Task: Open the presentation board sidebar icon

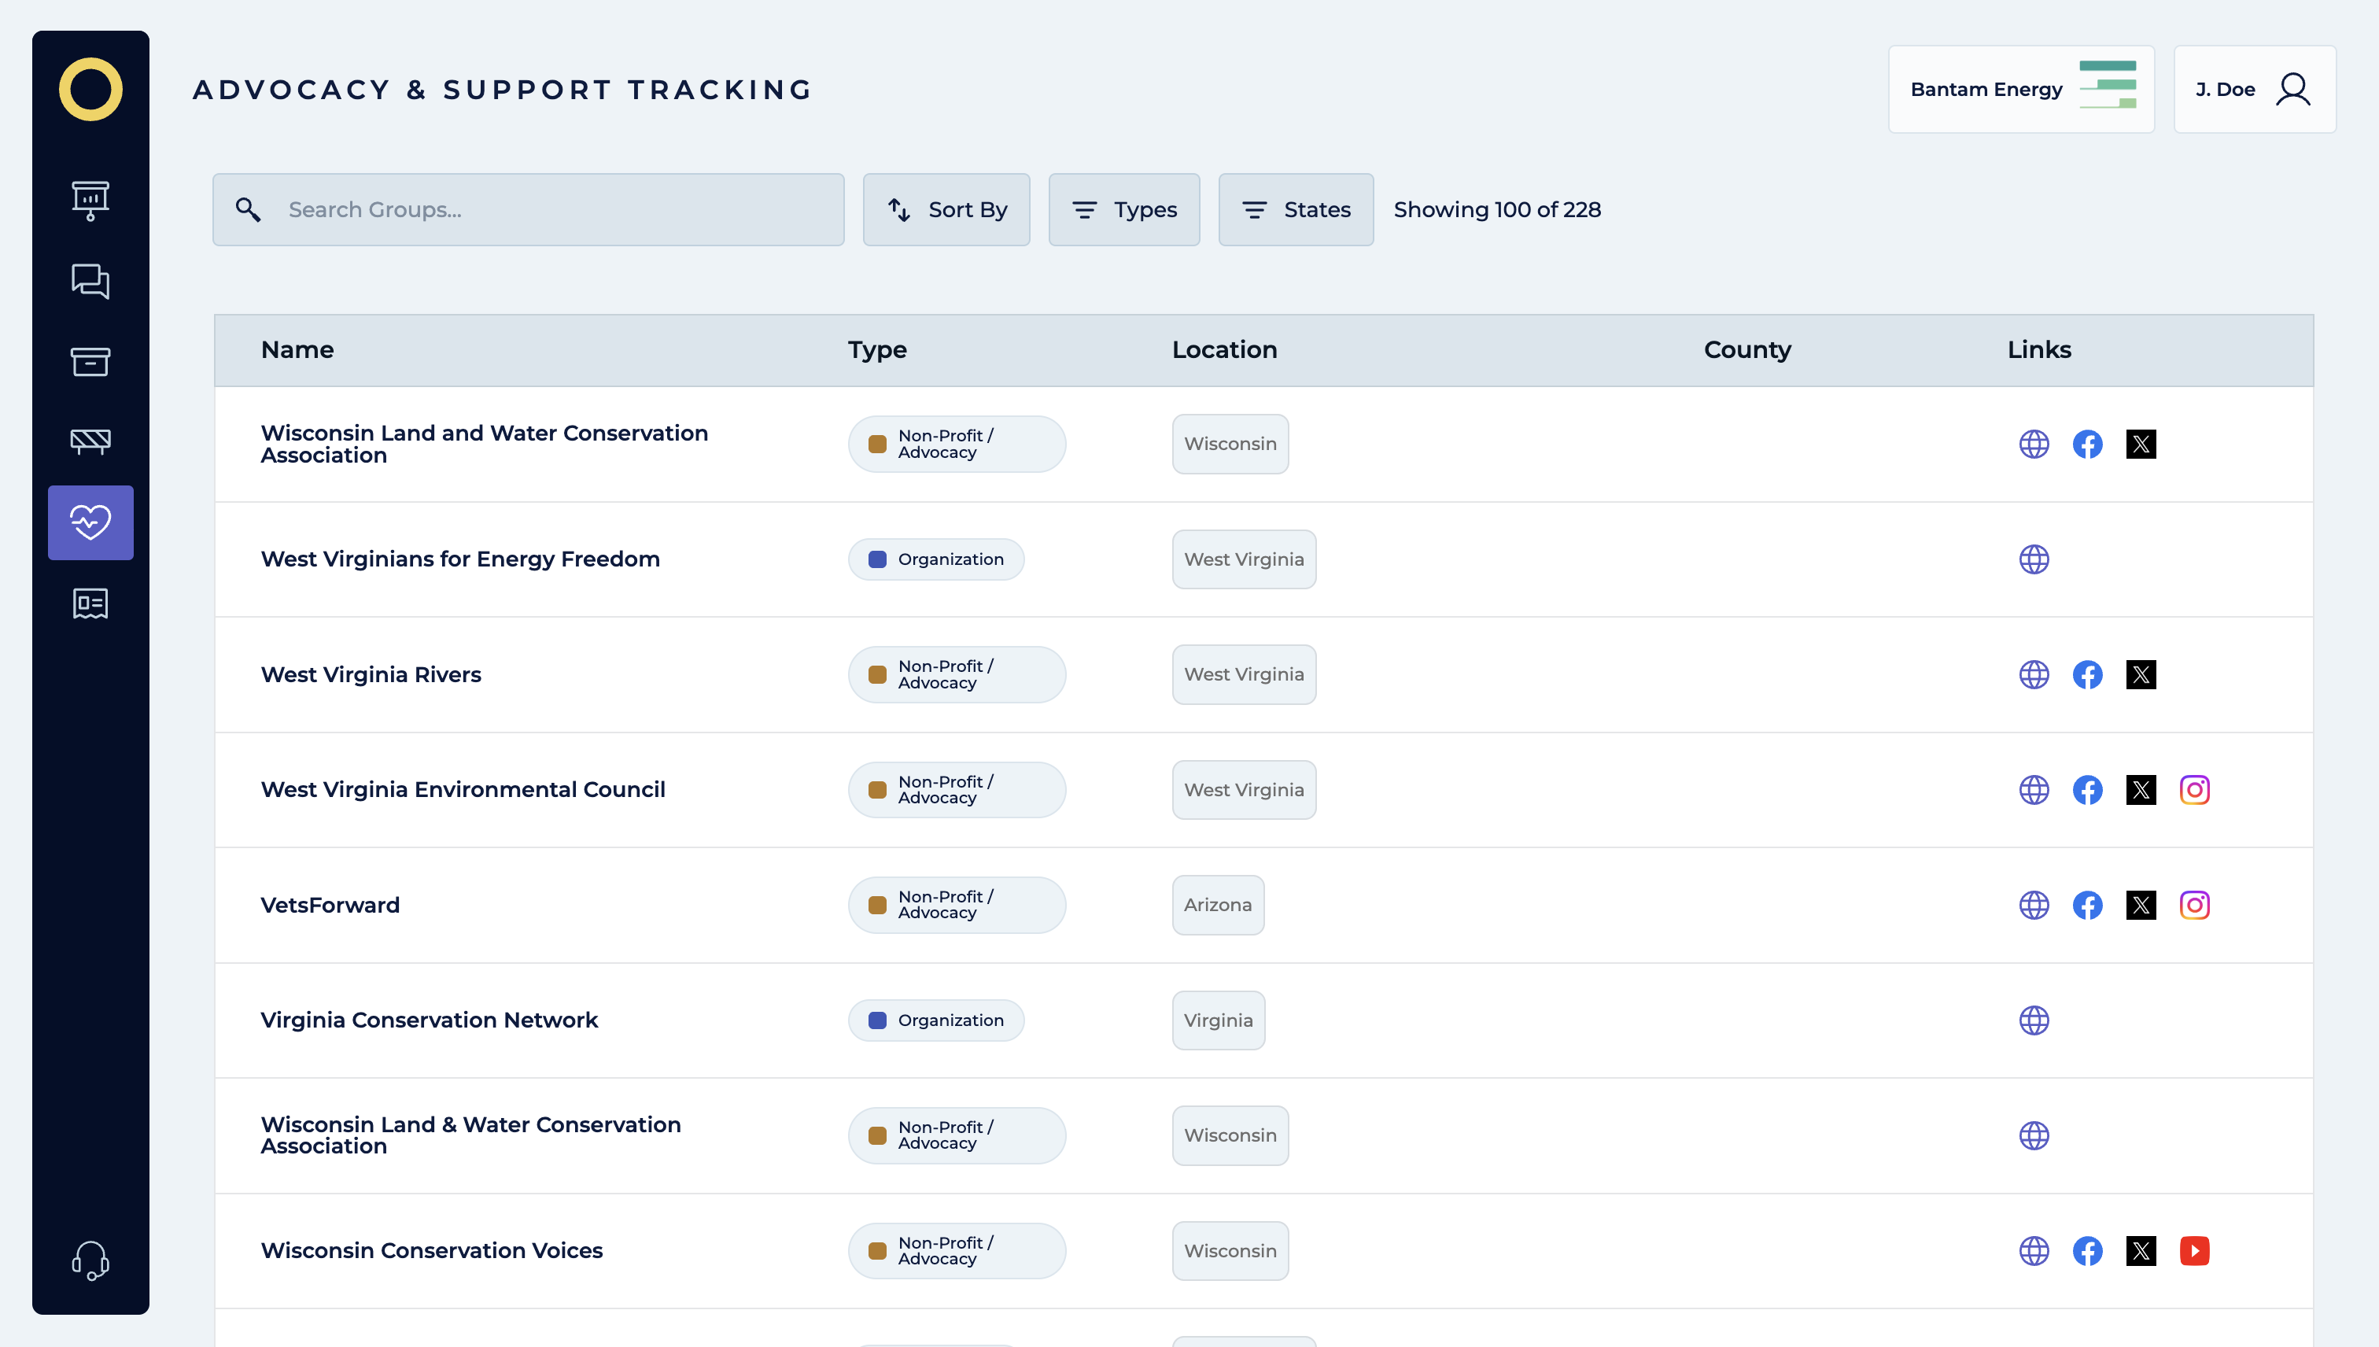Action: [90, 200]
